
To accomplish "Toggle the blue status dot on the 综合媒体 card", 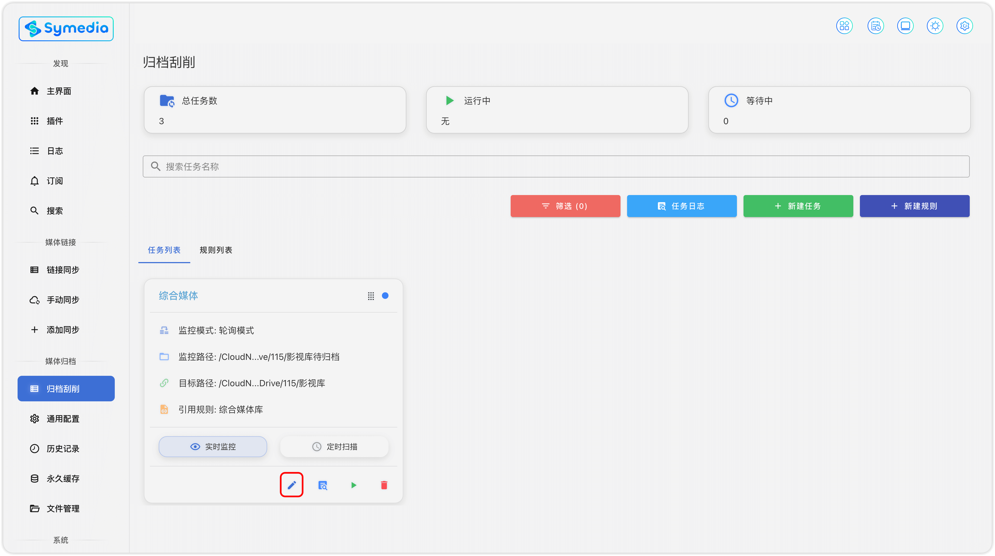I will (385, 296).
